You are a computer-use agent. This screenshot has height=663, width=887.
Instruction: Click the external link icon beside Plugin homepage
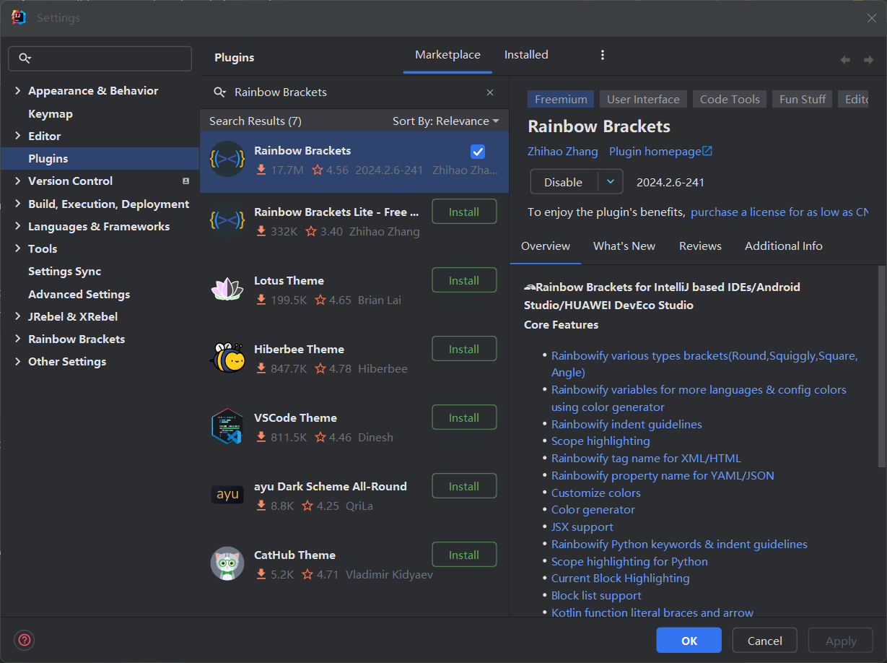click(707, 151)
